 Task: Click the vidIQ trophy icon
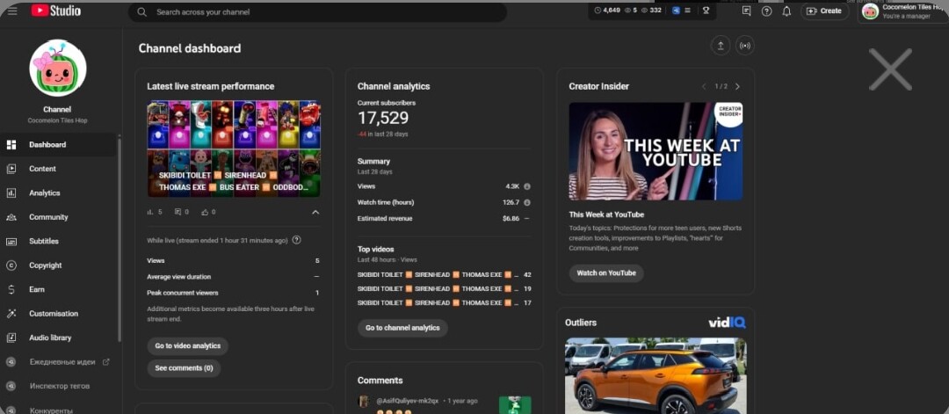tap(706, 11)
